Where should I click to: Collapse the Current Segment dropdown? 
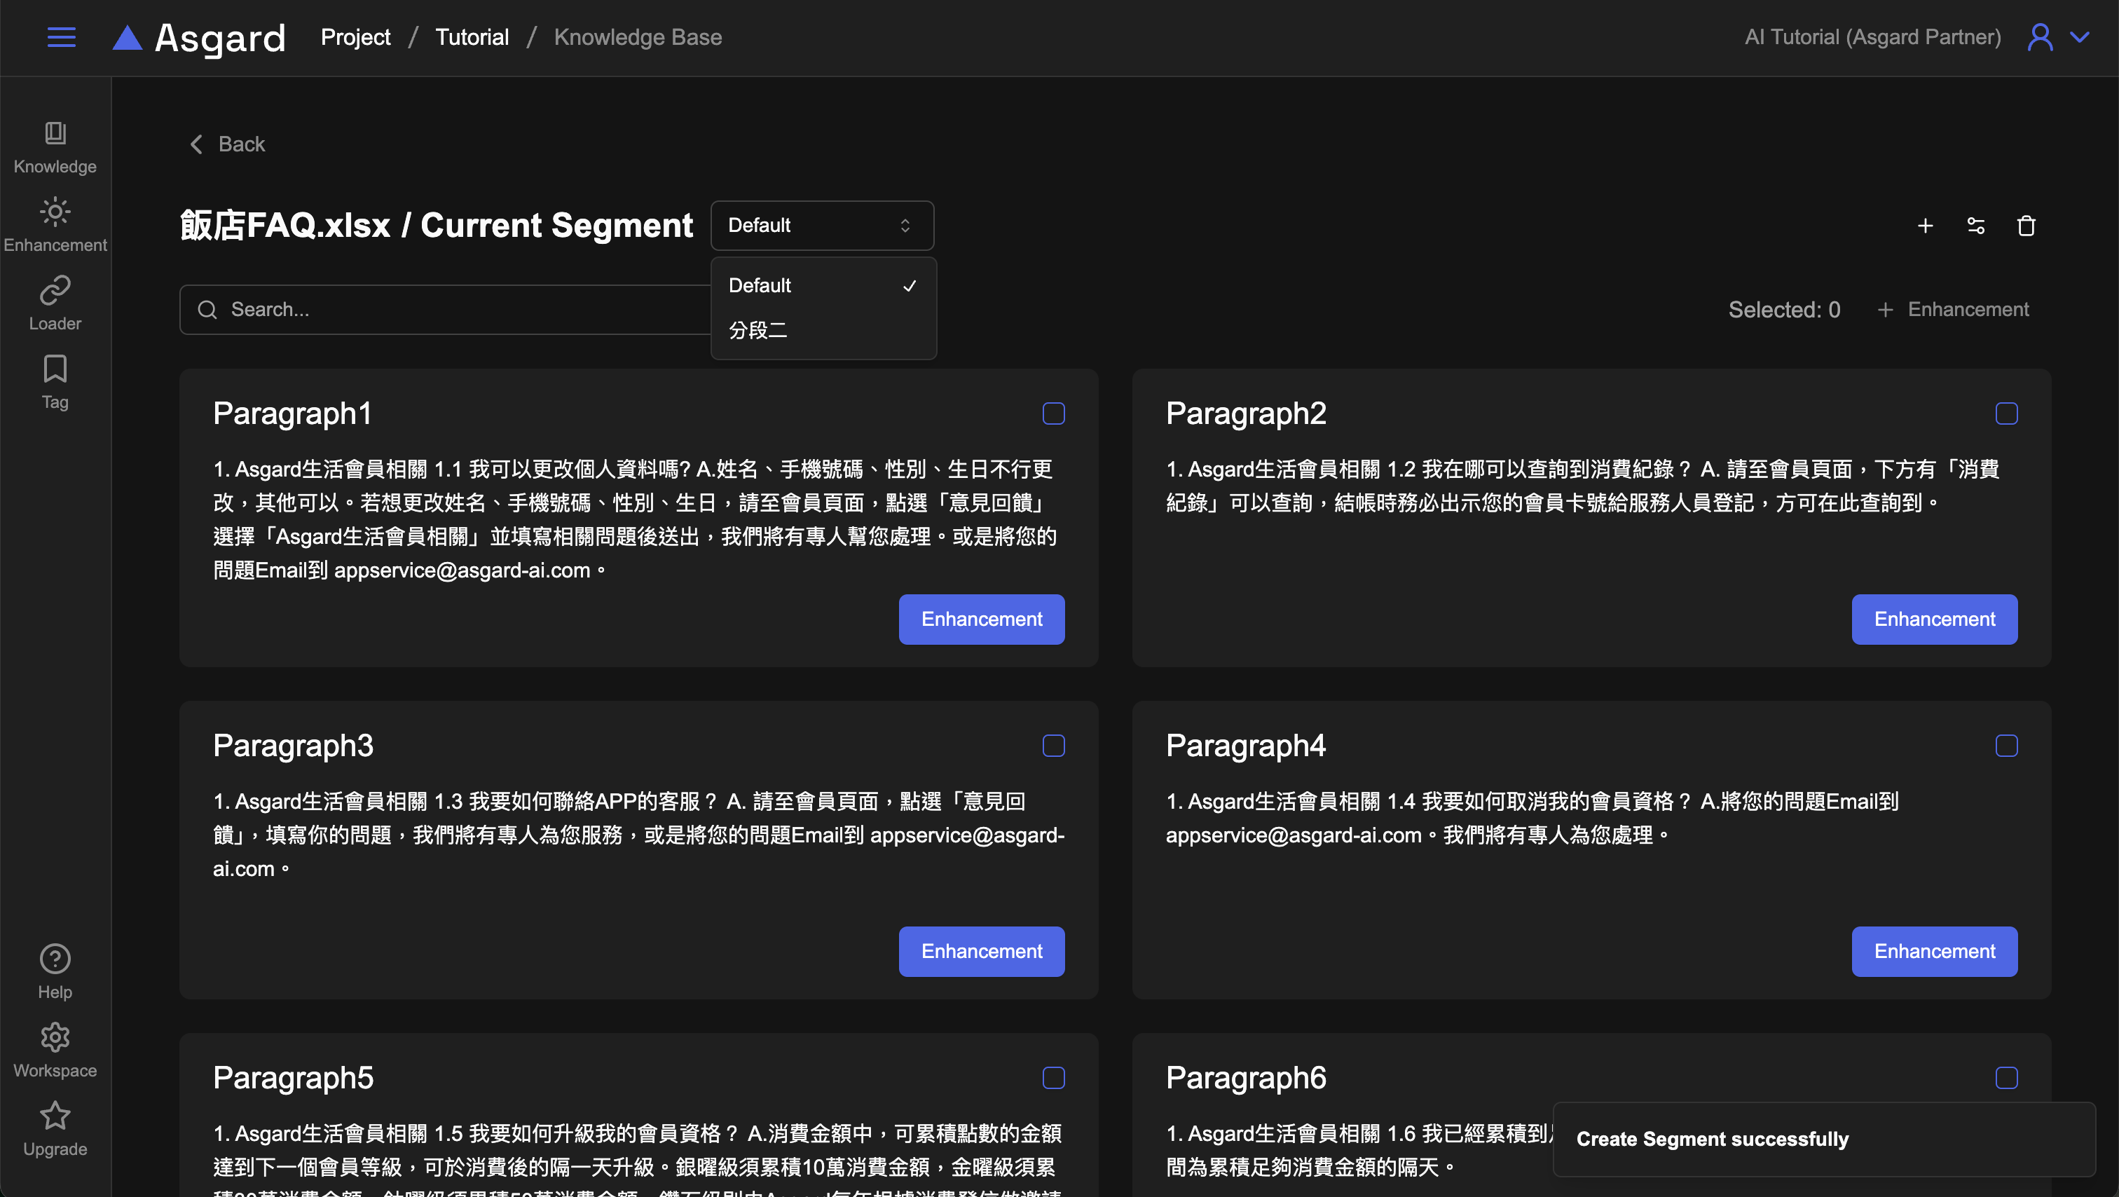pyautogui.click(x=821, y=226)
